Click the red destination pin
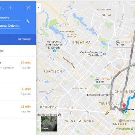The height and width of the screenshot is (135, 135). (x=124, y=106)
